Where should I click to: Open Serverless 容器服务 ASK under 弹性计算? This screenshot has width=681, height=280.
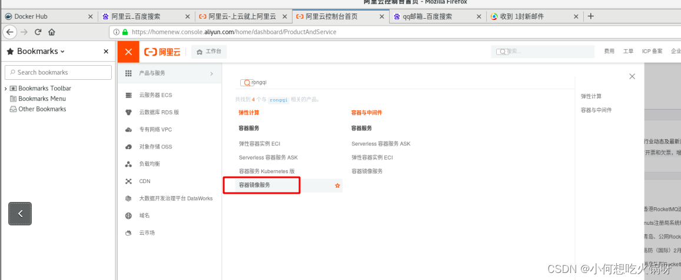pos(268,157)
